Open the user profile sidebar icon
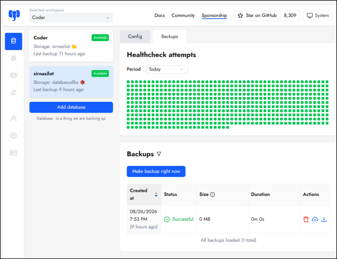The height and width of the screenshot is (259, 337). [x=14, y=118]
